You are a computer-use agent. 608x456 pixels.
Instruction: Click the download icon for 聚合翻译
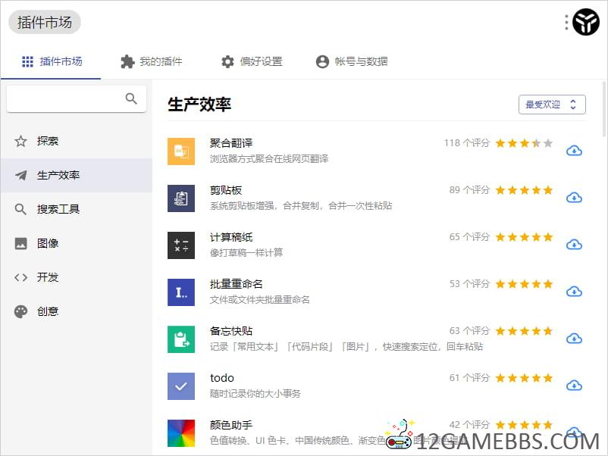tap(574, 151)
